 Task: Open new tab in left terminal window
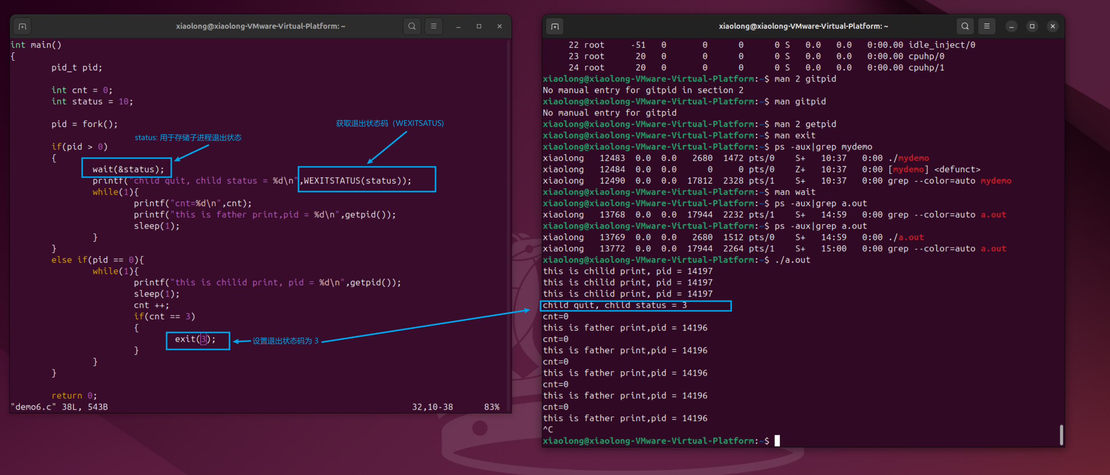click(x=23, y=26)
